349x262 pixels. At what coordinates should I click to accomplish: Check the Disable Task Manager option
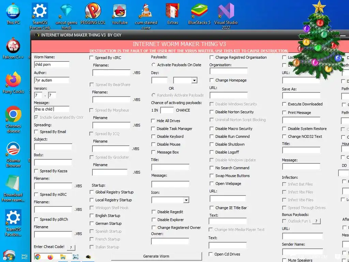click(153, 129)
